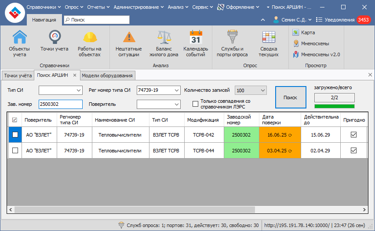The width and height of the screenshot is (375, 231).
Task: Open Работы на объектах helmet icon
Action: [x=89, y=43]
